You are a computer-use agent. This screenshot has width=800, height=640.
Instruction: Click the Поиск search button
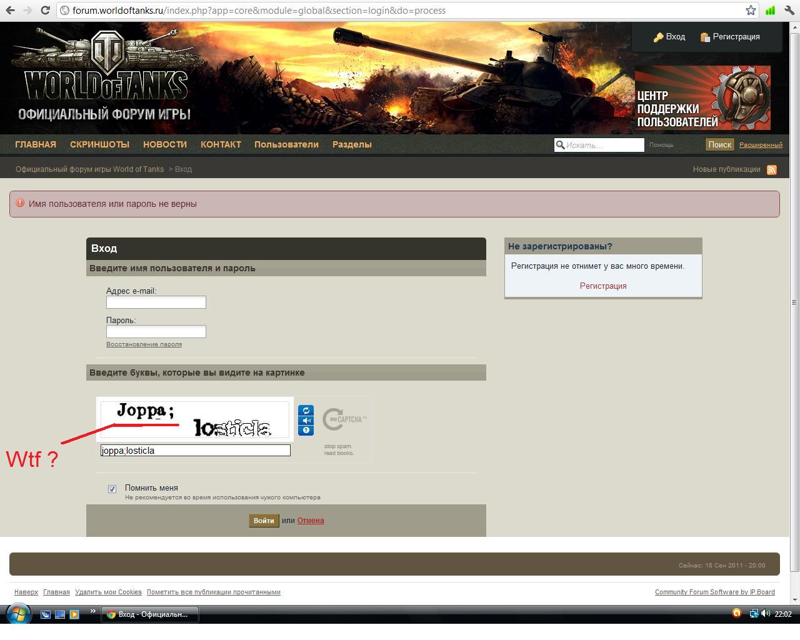point(719,144)
